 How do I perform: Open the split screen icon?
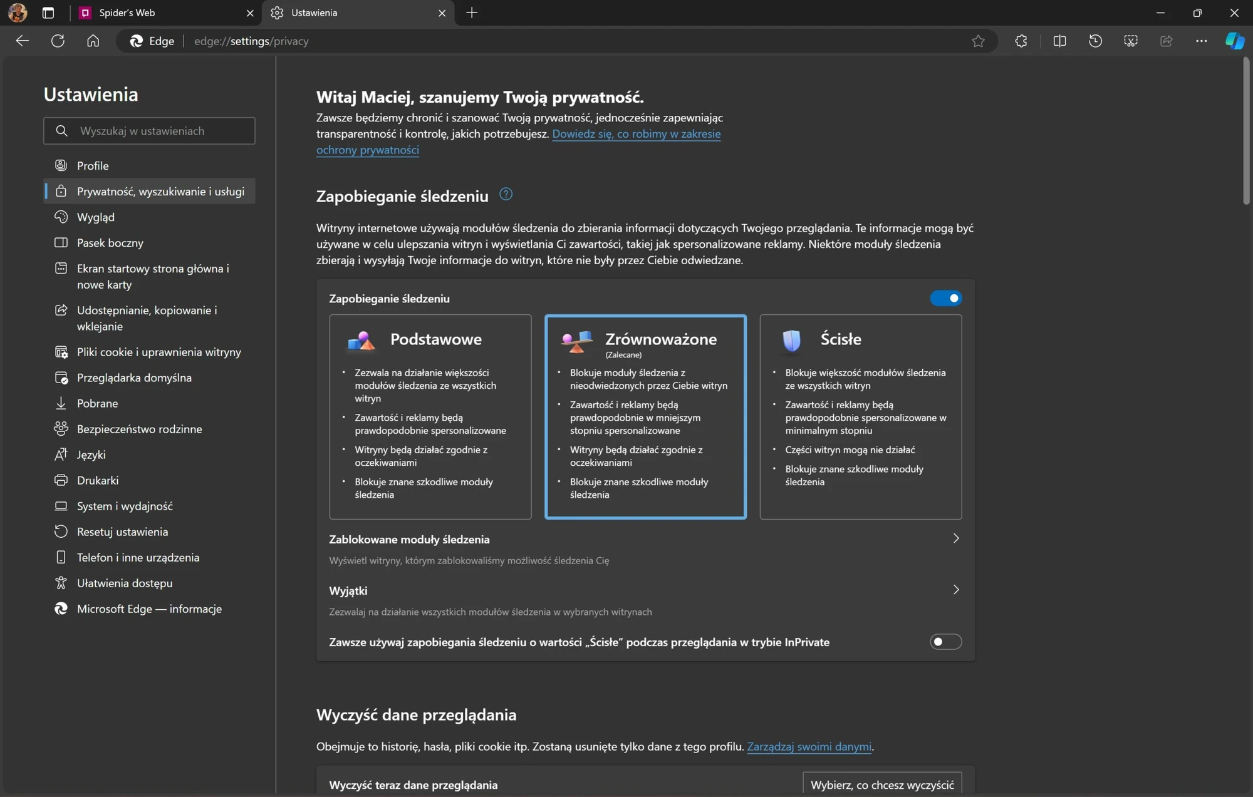click(x=1060, y=41)
